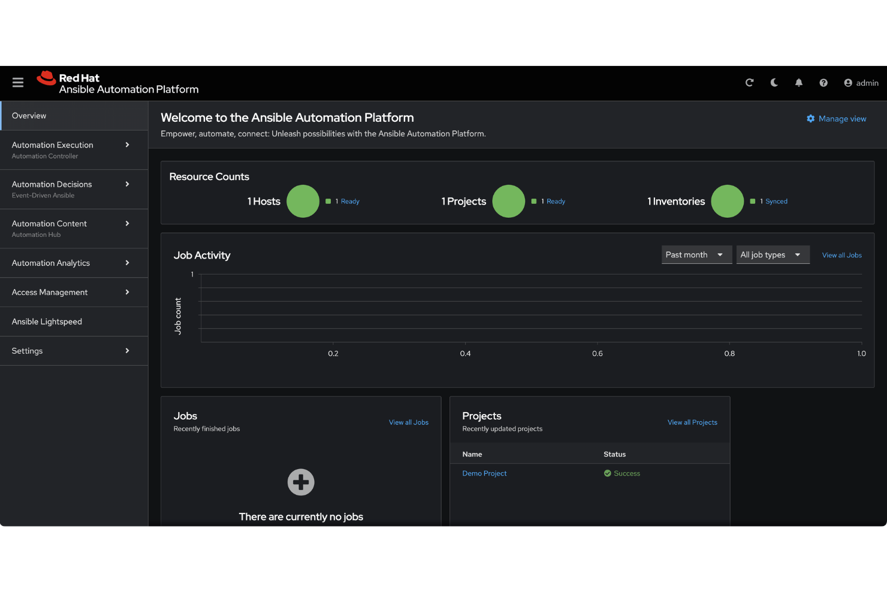Toggle dark mode moon icon

[774, 83]
